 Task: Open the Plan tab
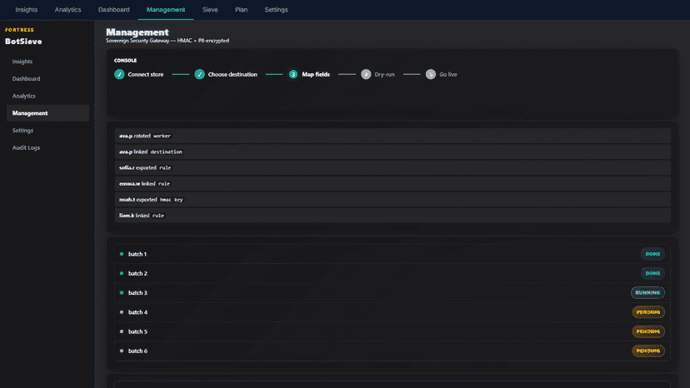click(241, 10)
